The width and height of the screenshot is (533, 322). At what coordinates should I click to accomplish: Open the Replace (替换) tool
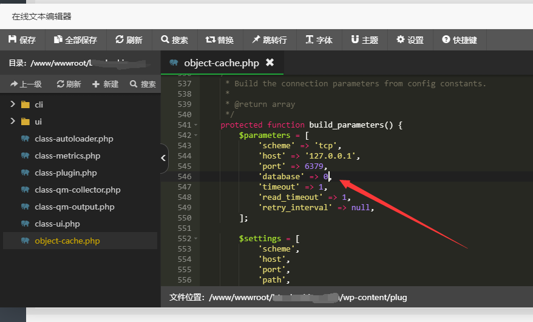220,40
